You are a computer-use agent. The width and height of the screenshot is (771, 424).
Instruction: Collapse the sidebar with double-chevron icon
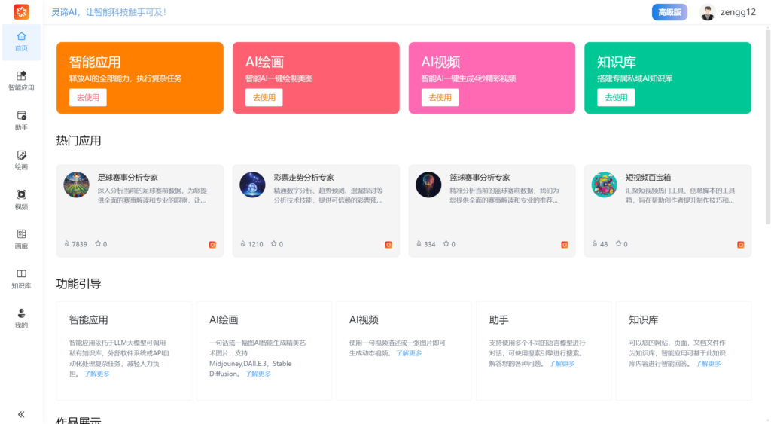pos(21,415)
